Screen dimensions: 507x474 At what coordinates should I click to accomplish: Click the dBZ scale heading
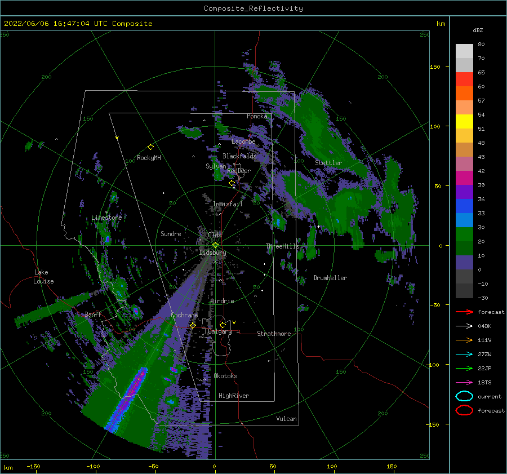[x=478, y=30]
